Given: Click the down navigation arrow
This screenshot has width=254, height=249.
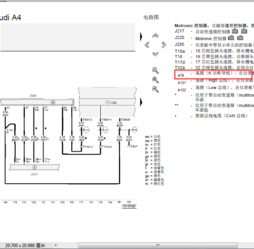Looking at the screenshot, I should pos(155,54).
